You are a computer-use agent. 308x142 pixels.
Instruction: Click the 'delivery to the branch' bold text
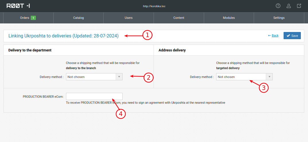coord(81,68)
